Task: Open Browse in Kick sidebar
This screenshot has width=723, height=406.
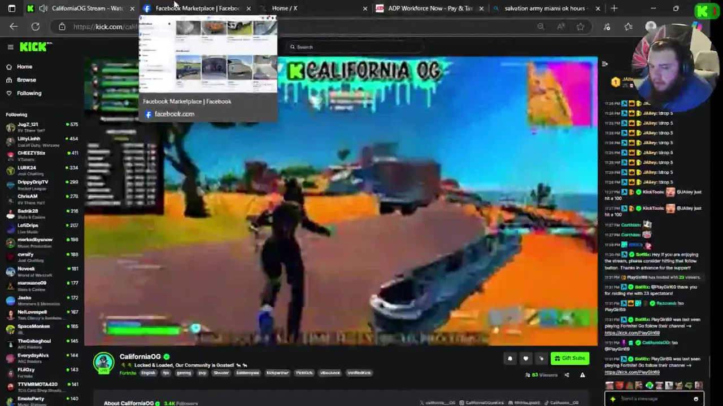Action: point(26,80)
